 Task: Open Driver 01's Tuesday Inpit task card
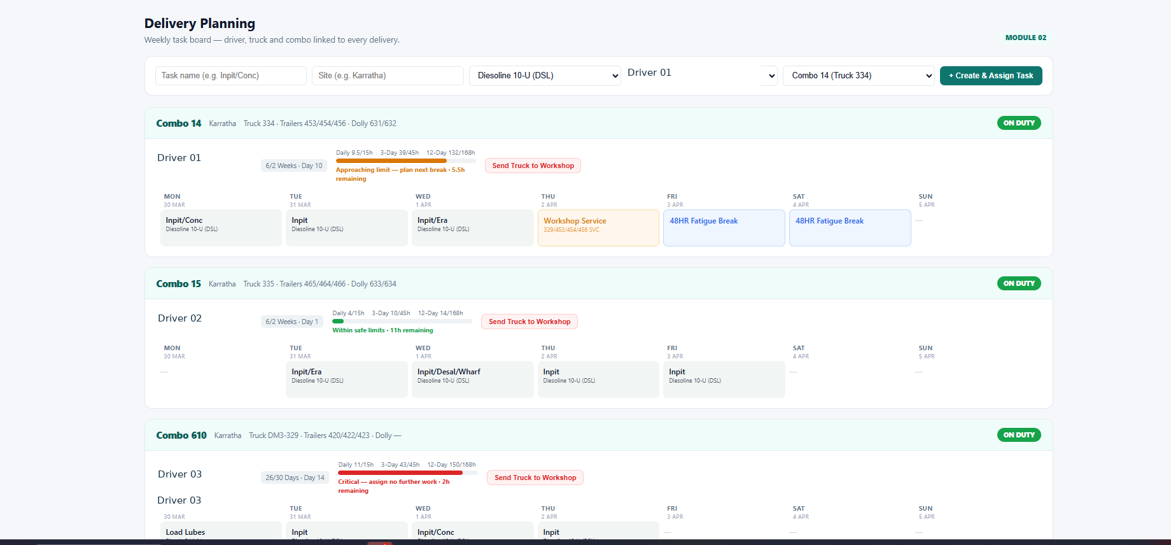(x=347, y=228)
